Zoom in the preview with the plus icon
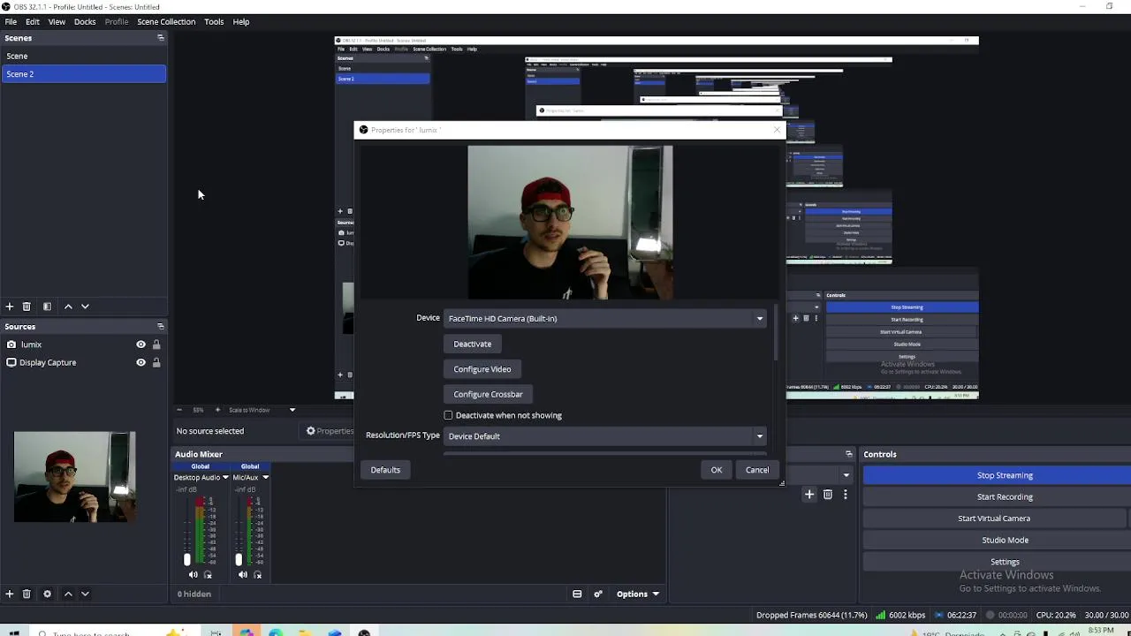 pos(217,410)
